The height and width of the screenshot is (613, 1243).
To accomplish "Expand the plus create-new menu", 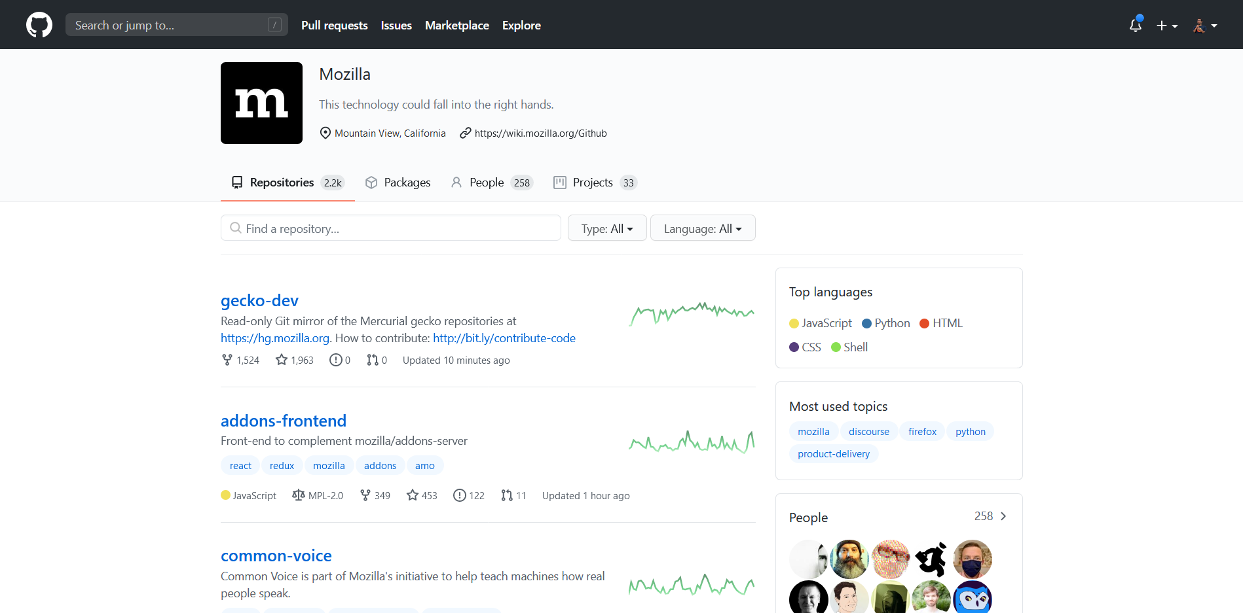I will tap(1167, 26).
